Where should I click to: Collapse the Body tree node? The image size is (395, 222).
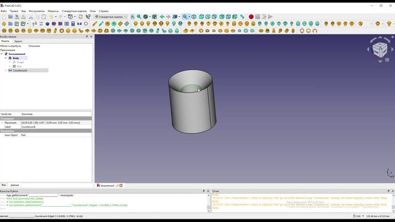pos(6,58)
